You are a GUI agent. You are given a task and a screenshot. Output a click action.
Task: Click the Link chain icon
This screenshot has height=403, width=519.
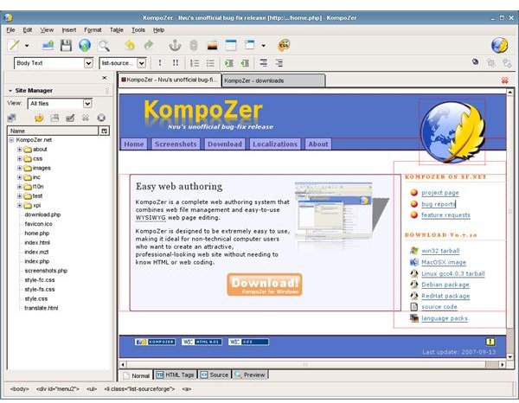194,45
